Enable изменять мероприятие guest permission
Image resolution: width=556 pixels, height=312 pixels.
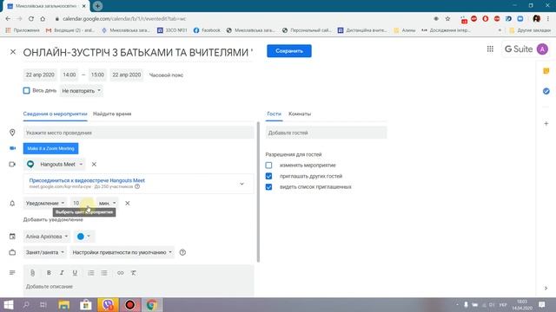(268, 166)
